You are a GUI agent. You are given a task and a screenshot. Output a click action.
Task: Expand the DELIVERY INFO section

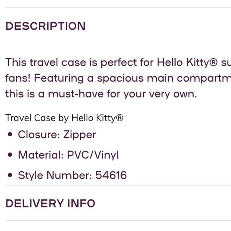coord(50,203)
